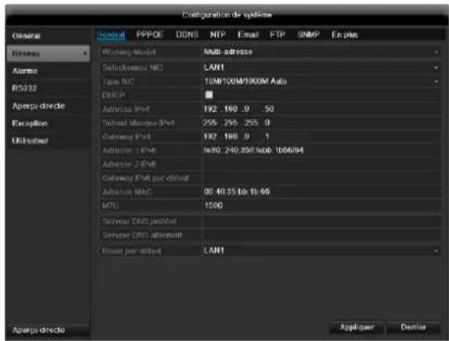
Task: Click the Serveur DNS préféré field
Action: pos(321,222)
